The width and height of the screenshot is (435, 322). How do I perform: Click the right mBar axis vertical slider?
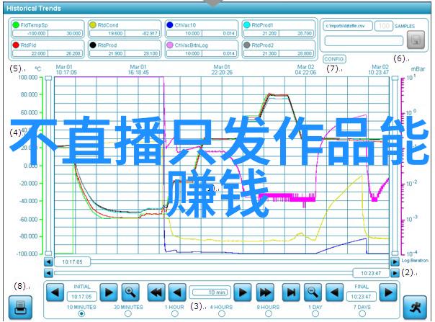tap(395, 166)
